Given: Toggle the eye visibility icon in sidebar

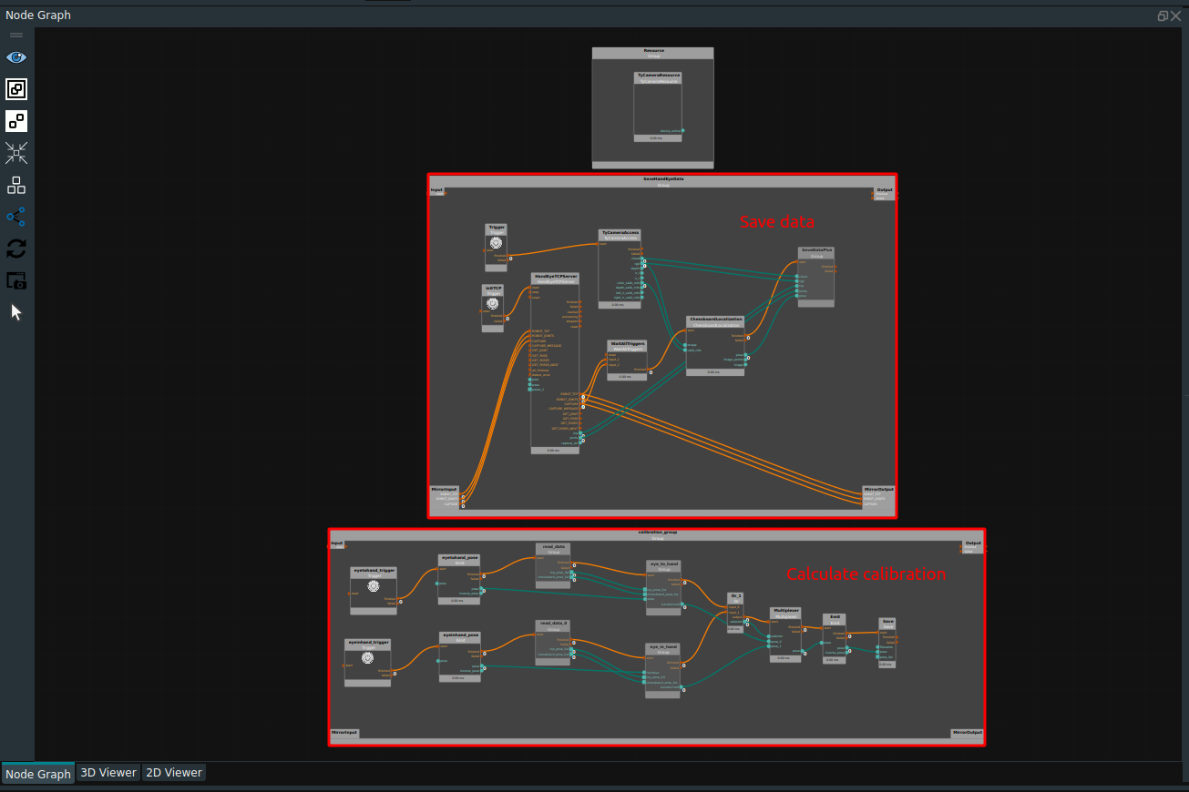Looking at the screenshot, I should (x=16, y=57).
